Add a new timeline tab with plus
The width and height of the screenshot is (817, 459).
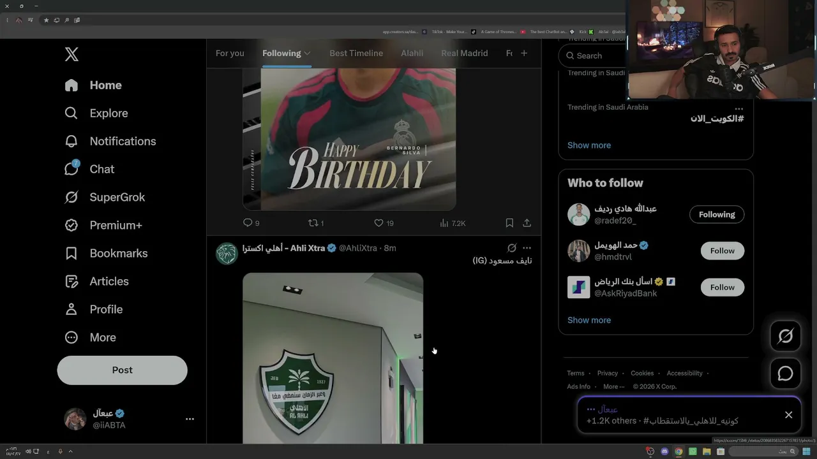(524, 53)
